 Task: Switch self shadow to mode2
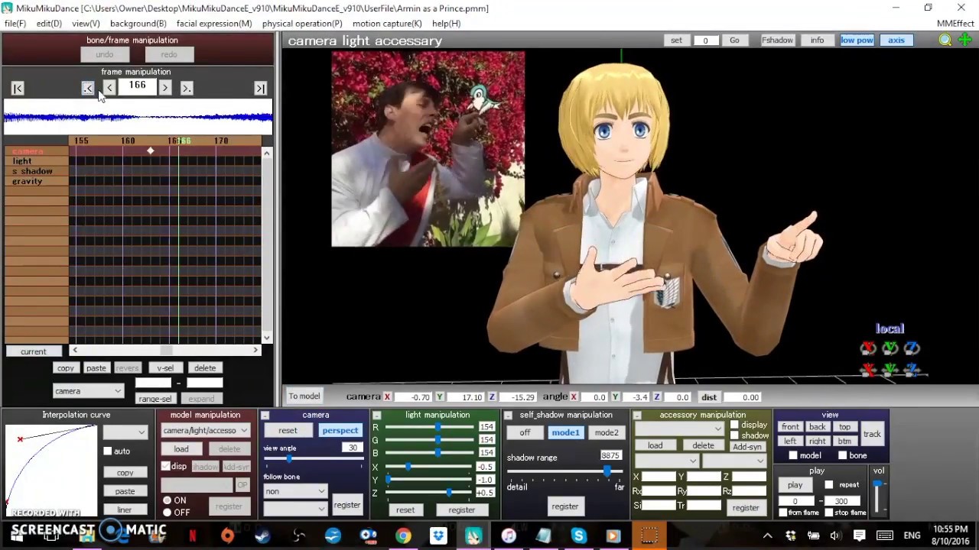607,433
